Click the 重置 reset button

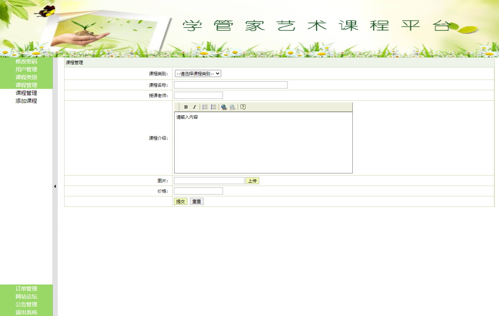(196, 201)
